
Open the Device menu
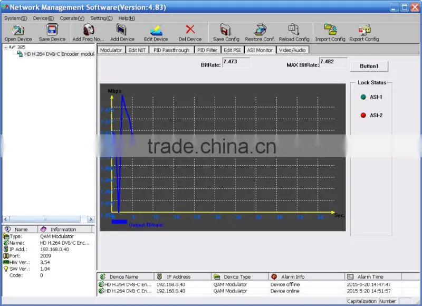(43, 18)
